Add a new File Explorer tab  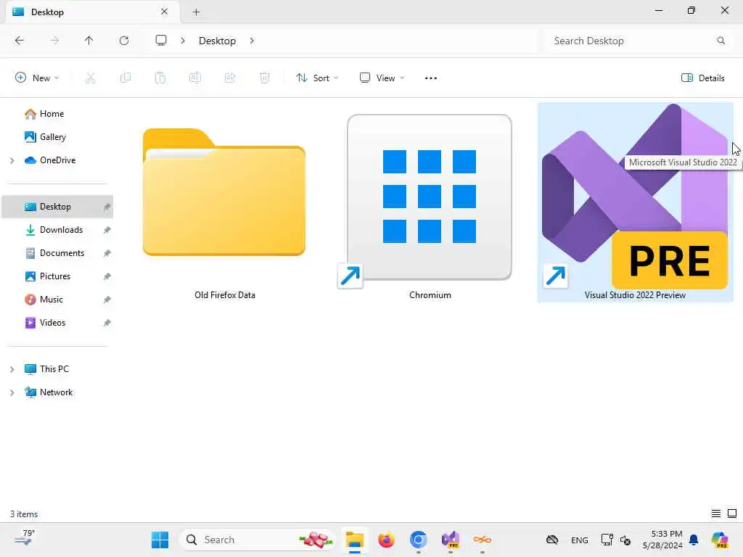[x=196, y=12]
